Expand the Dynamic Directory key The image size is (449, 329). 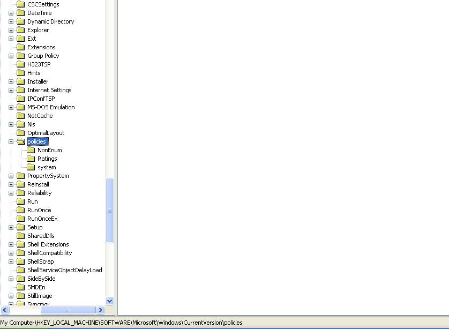pos(11,22)
